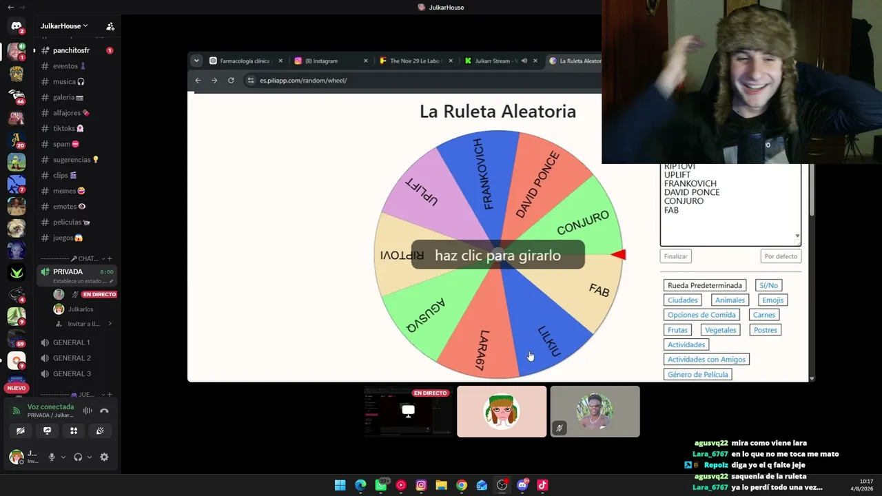Open the NUEVO unread mentions badge
This screenshot has width=882, height=496.
point(17,388)
